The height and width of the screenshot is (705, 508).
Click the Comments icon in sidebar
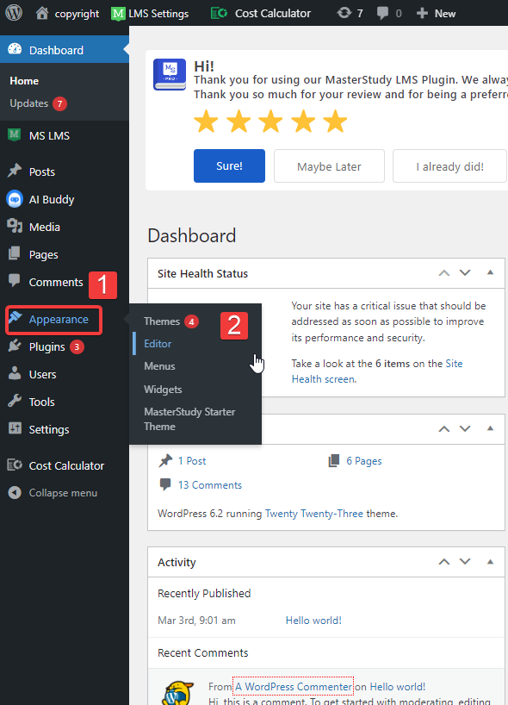15,281
